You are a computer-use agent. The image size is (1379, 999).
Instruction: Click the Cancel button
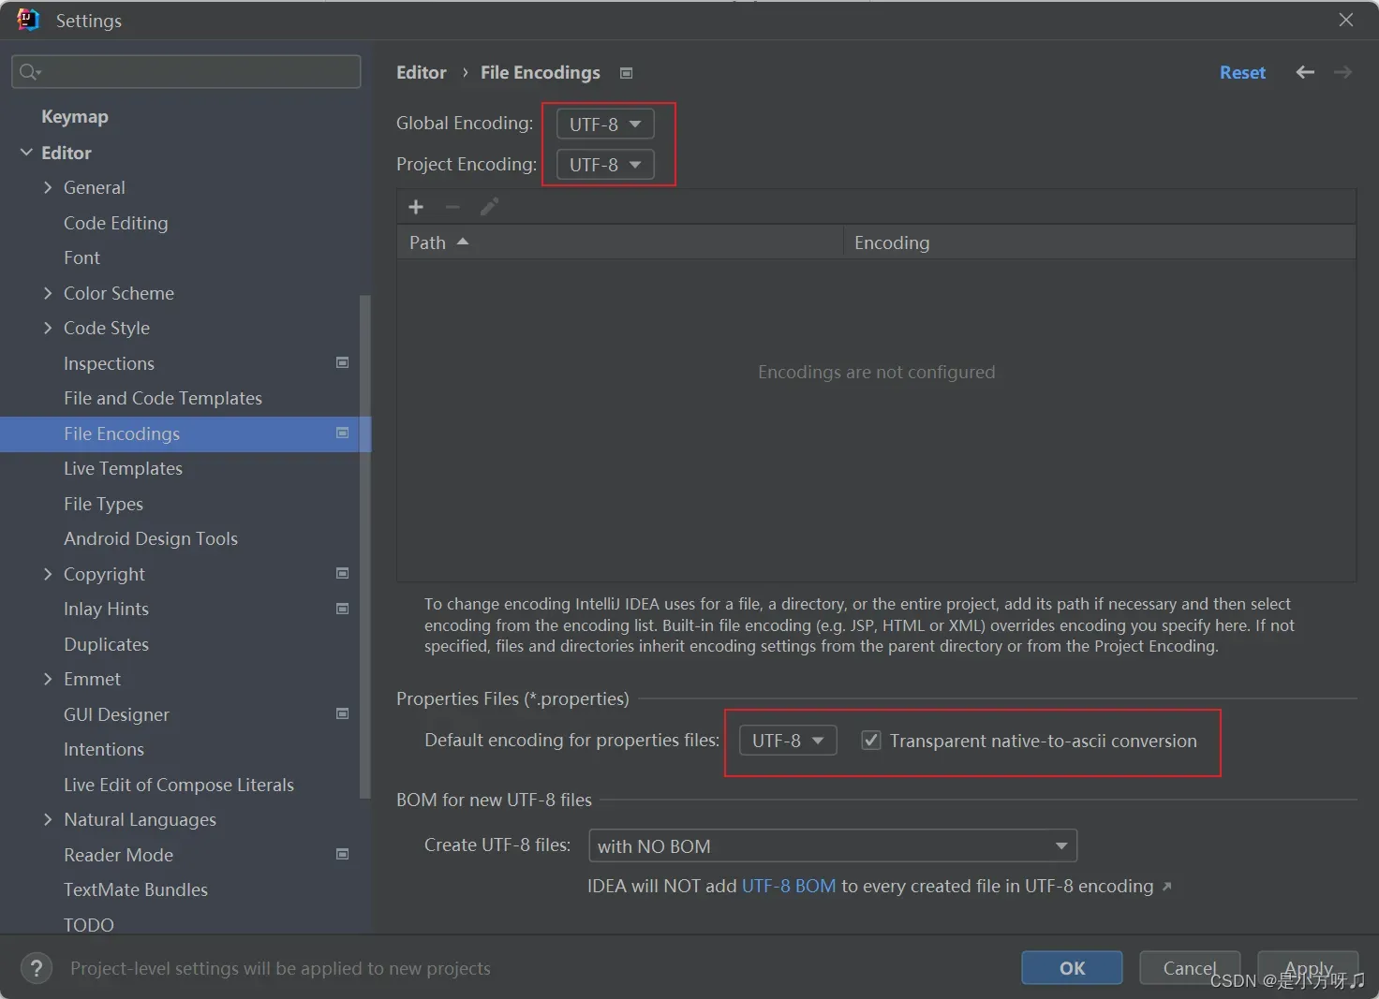pyautogui.click(x=1190, y=968)
